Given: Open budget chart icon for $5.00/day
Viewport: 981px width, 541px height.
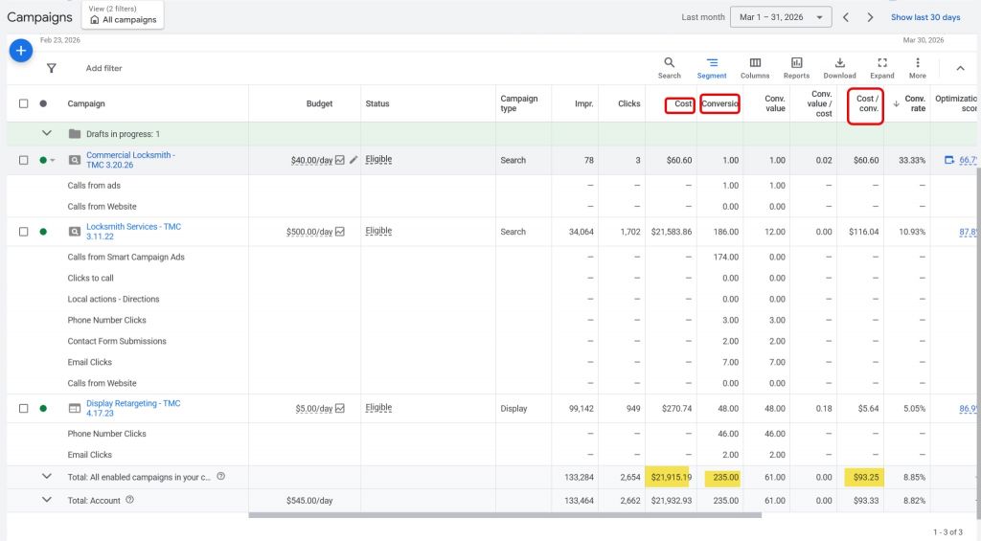Looking at the screenshot, I should coord(340,409).
